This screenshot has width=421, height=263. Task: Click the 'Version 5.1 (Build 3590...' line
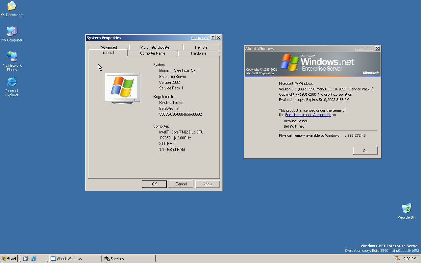(326, 89)
